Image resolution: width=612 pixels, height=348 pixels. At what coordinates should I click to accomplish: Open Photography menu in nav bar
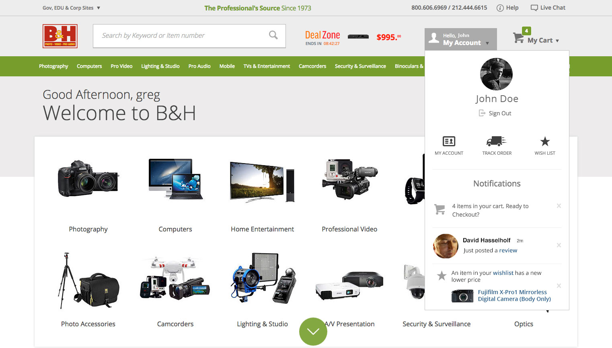[53, 66]
